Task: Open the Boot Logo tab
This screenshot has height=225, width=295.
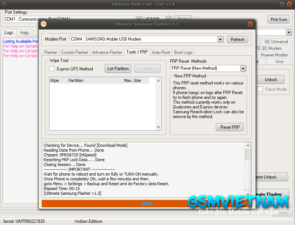Action: 183,52
